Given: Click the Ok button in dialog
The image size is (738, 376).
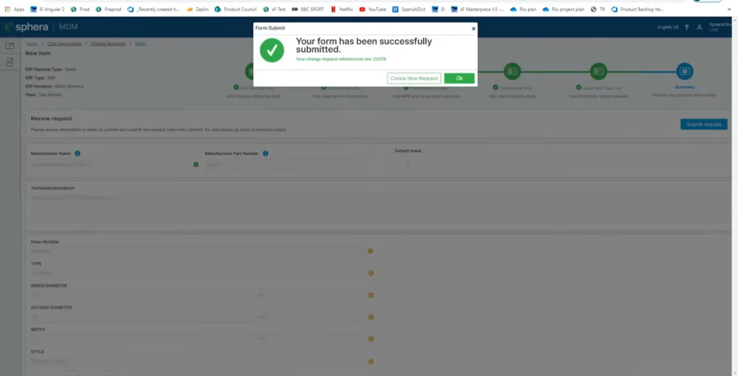Looking at the screenshot, I should tap(459, 78).
